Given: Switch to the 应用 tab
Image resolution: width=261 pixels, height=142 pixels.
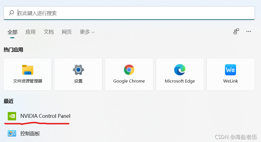Looking at the screenshot, I should (30, 32).
